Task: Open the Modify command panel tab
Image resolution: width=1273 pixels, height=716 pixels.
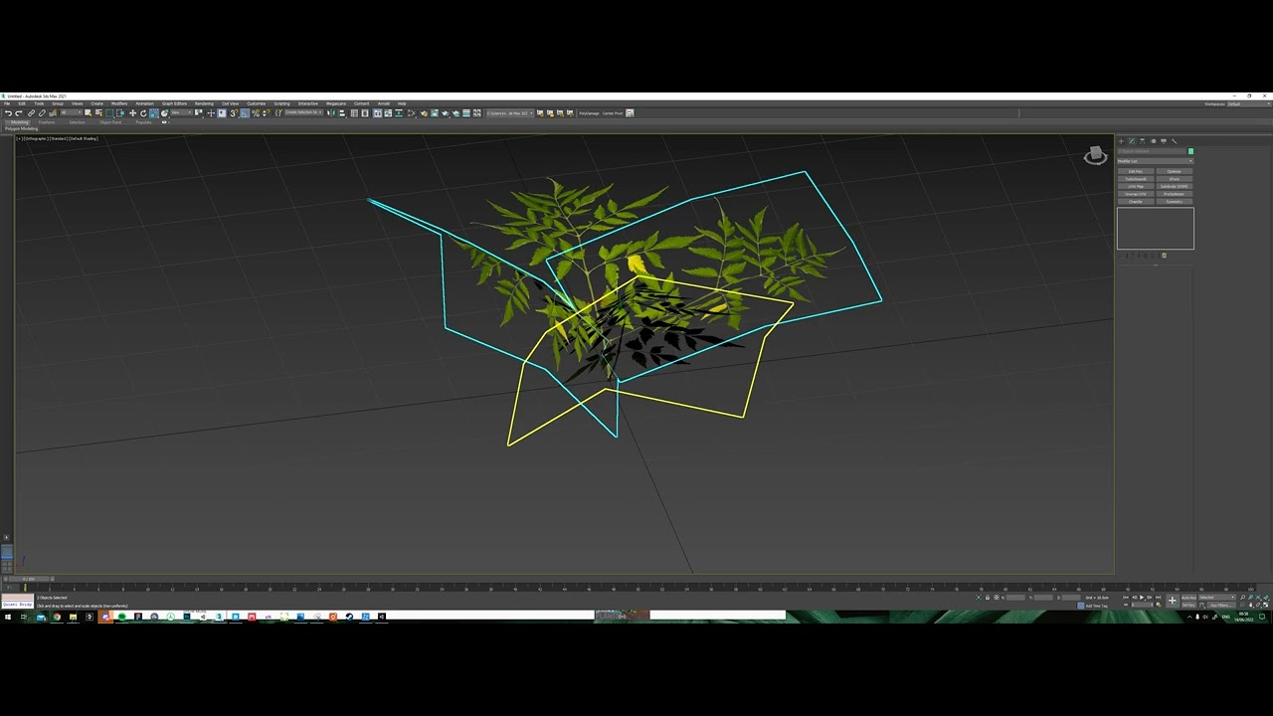Action: 1132,141
